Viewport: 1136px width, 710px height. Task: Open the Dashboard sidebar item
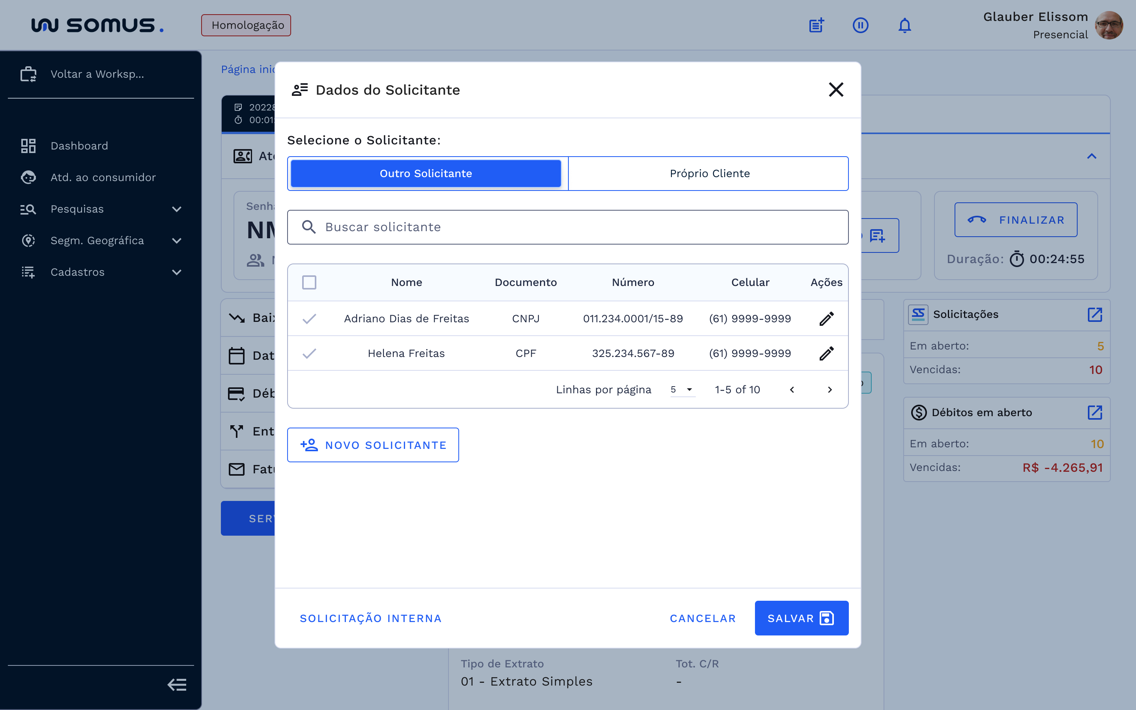(79, 146)
